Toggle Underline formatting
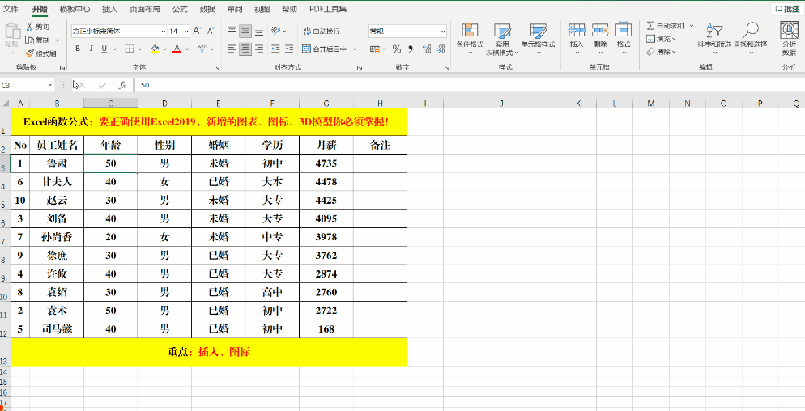805x411 pixels. [x=104, y=49]
